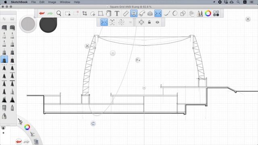Open the Distort transform tool
This screenshot has height=145, width=258.
[101, 13]
